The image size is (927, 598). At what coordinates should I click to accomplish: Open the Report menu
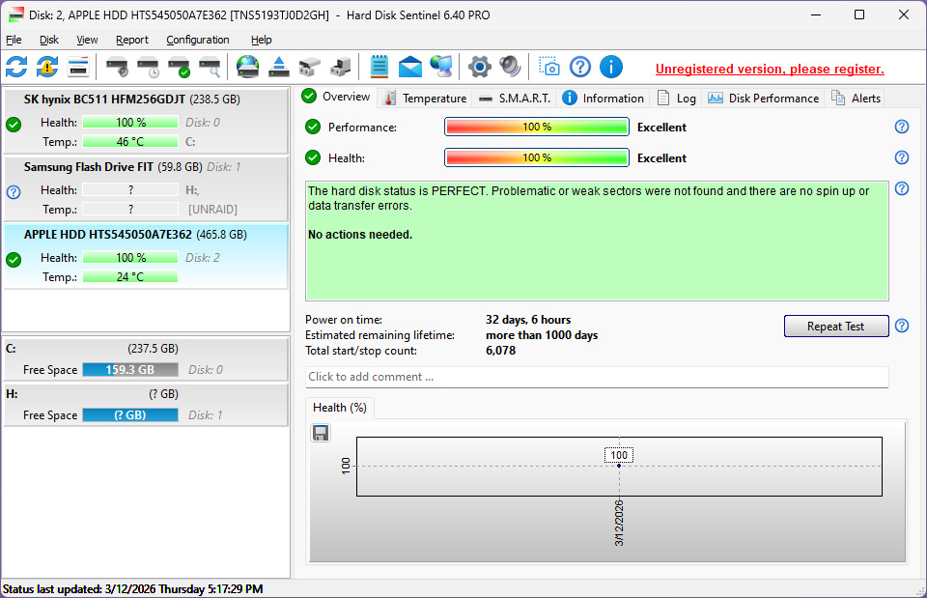pyautogui.click(x=132, y=40)
